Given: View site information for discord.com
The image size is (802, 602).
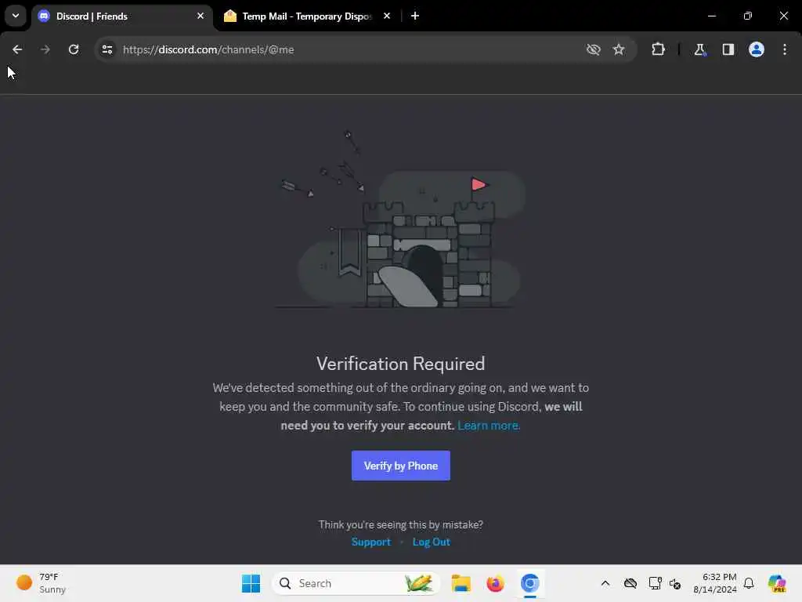Looking at the screenshot, I should tap(107, 49).
